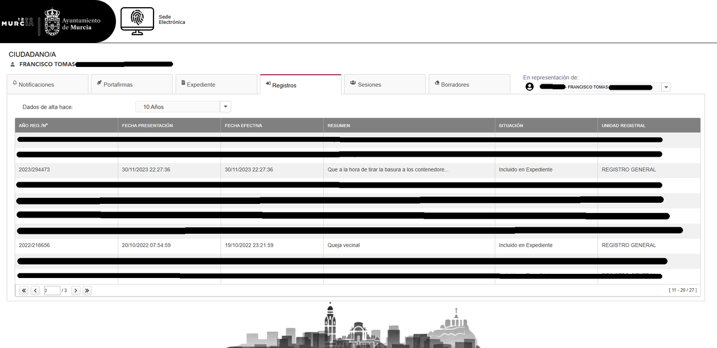Click the [11 - 20 / 27] record counter
This screenshot has height=348, width=717.
(682, 290)
